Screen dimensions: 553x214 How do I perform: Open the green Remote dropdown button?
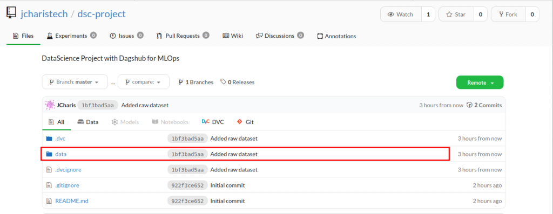coord(480,82)
